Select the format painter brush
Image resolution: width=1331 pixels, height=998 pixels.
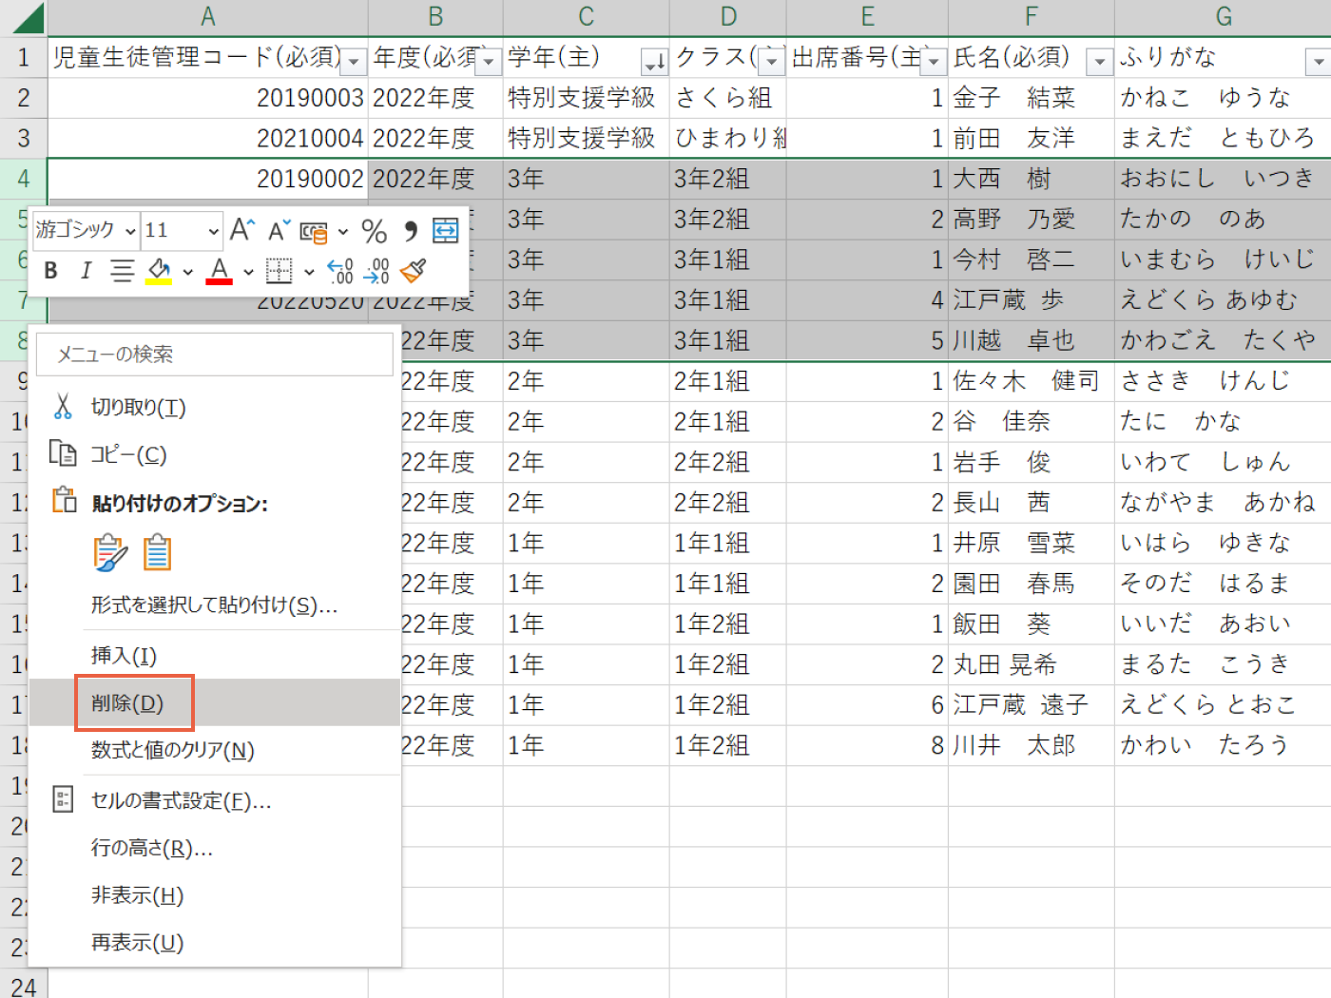pyautogui.click(x=413, y=271)
